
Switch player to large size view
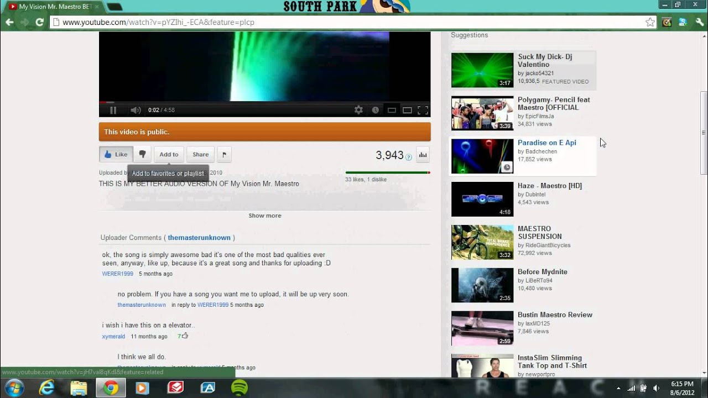[407, 110]
